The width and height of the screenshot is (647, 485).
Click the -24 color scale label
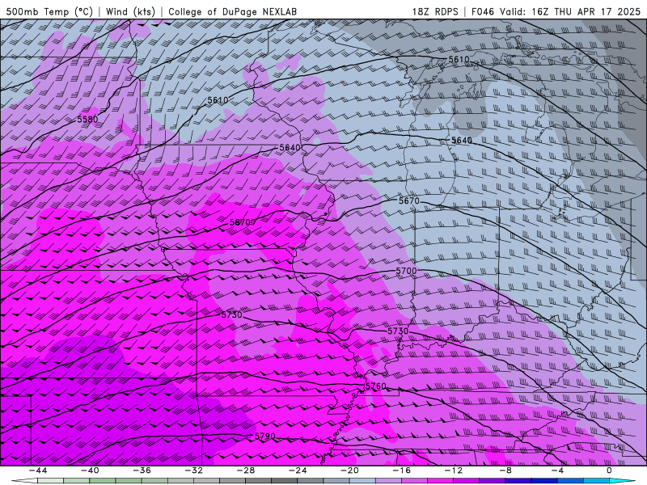pyautogui.click(x=298, y=470)
